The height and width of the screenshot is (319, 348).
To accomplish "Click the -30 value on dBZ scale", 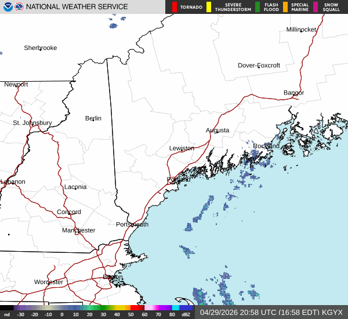I will pyautogui.click(x=21, y=314).
